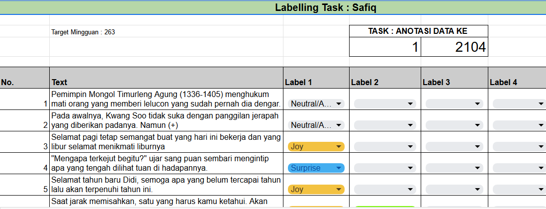This screenshot has height=209, width=546.
Task: Select the text cell mentioning Kwang Soo
Action: tap(166, 120)
